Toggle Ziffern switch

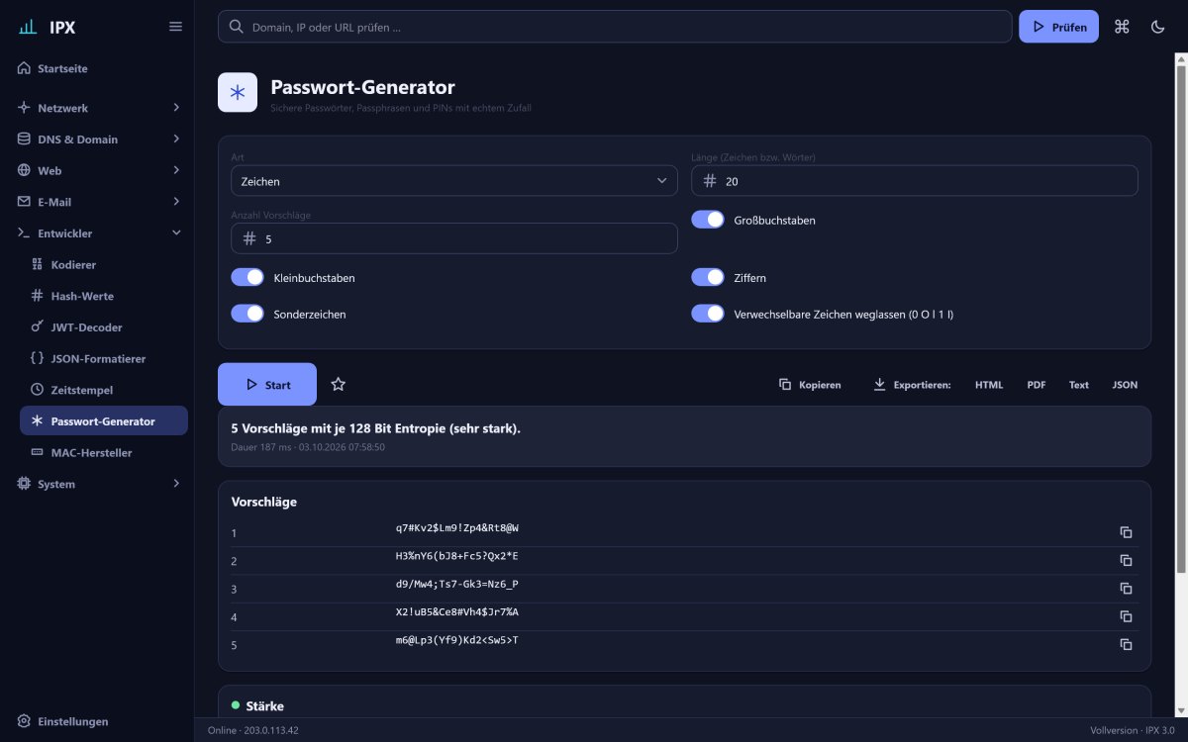708,277
